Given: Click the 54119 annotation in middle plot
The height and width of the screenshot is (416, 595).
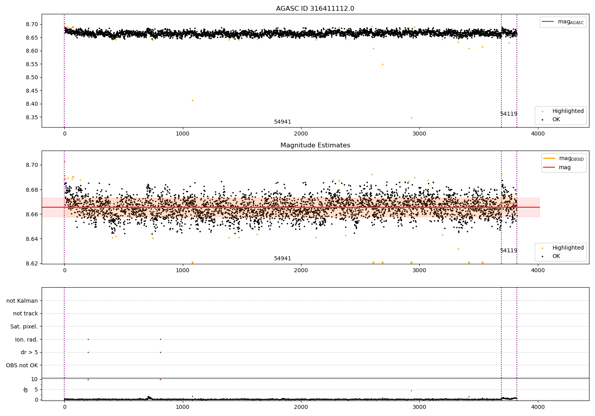Looking at the screenshot, I should click(x=509, y=251).
